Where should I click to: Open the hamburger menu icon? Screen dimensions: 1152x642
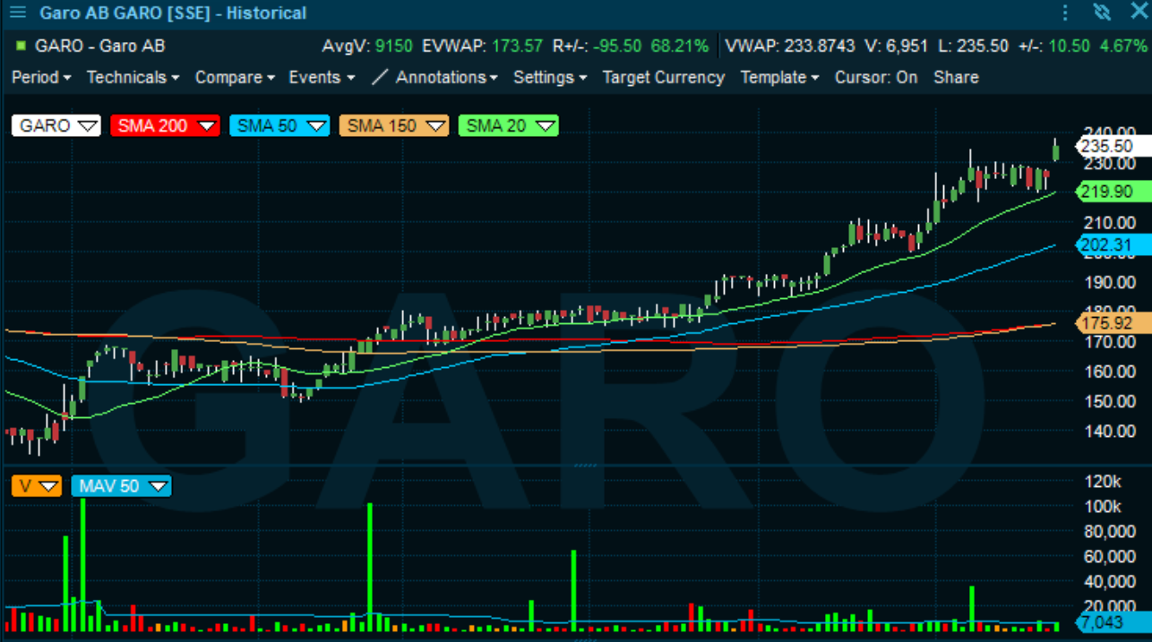17,13
